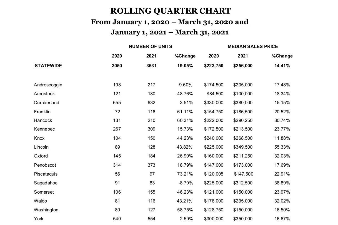Select Waldo's $235,000 median price

(x=243, y=201)
